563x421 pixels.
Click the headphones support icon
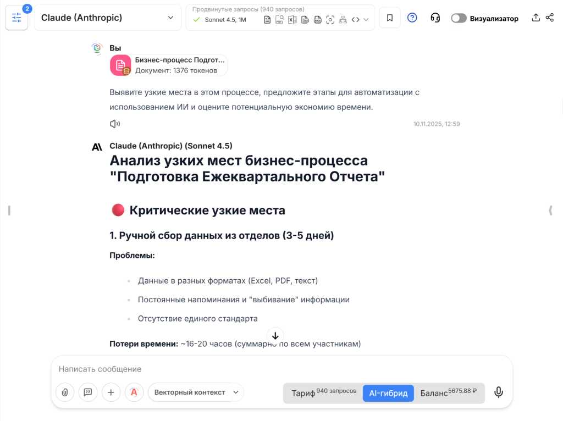435,18
